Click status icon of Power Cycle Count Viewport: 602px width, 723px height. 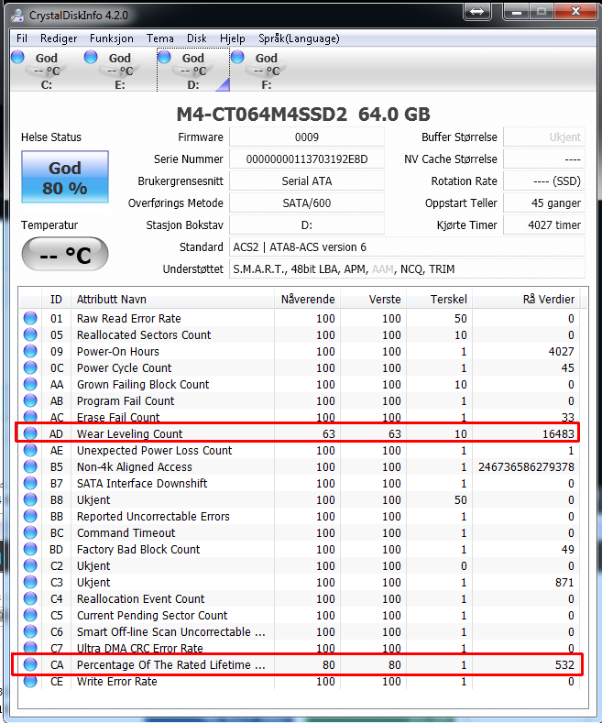(30, 368)
